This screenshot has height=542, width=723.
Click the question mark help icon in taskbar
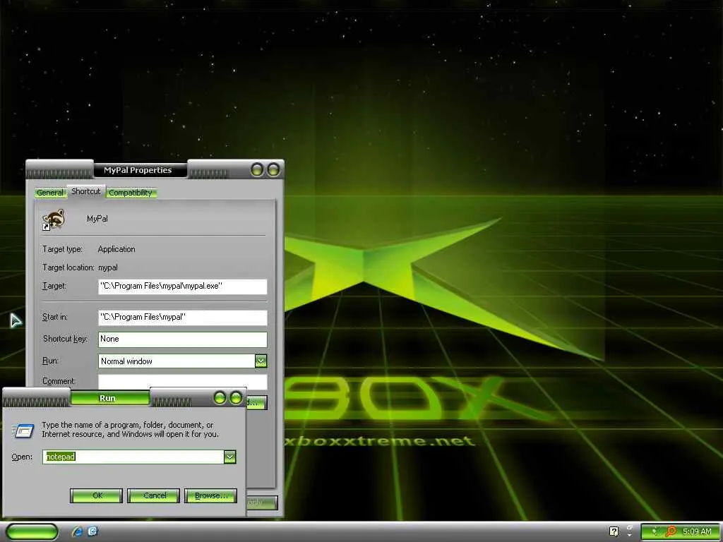pyautogui.click(x=614, y=531)
